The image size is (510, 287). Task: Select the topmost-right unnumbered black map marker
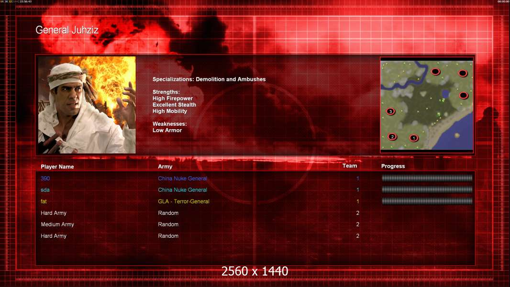(463, 74)
